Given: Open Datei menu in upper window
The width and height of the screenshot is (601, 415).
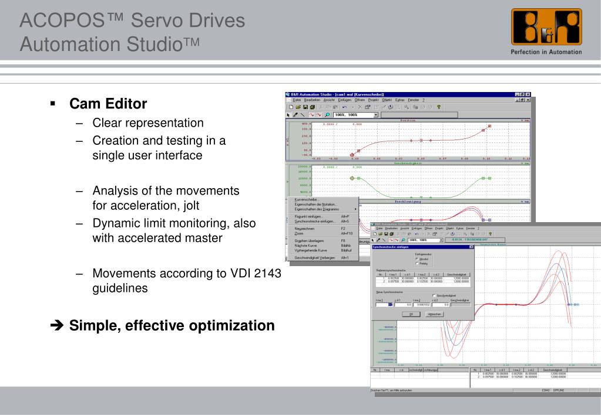Looking at the screenshot, I should (297, 100).
